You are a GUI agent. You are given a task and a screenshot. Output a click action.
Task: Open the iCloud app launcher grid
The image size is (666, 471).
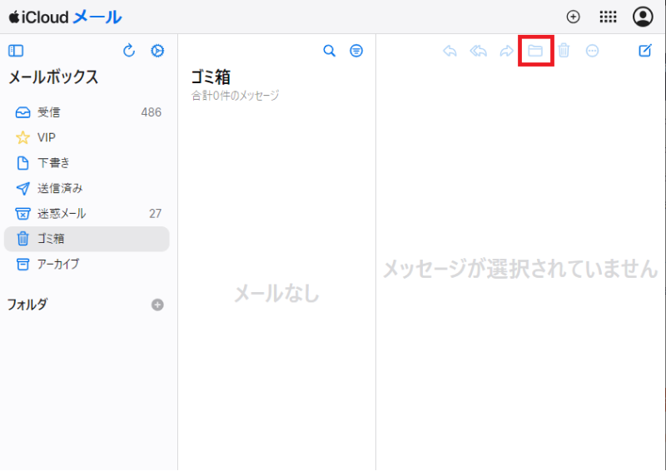point(608,17)
